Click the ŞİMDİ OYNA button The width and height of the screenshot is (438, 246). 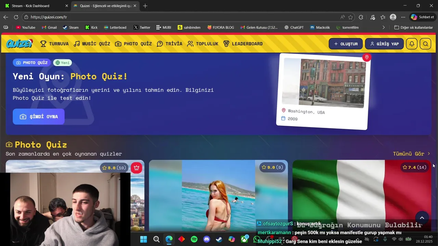(x=39, y=117)
